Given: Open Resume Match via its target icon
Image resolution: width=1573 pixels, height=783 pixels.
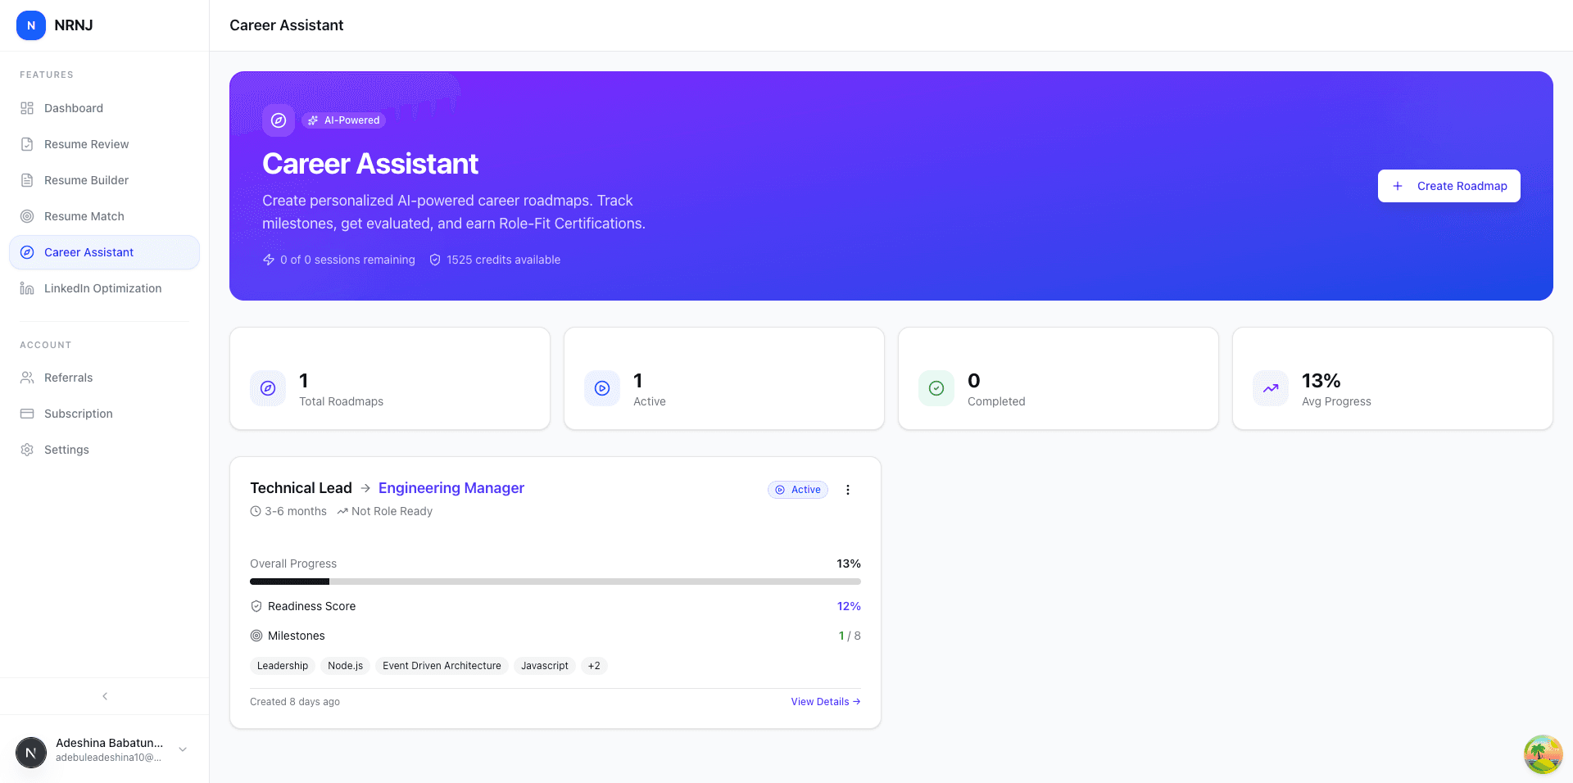Looking at the screenshot, I should (27, 215).
